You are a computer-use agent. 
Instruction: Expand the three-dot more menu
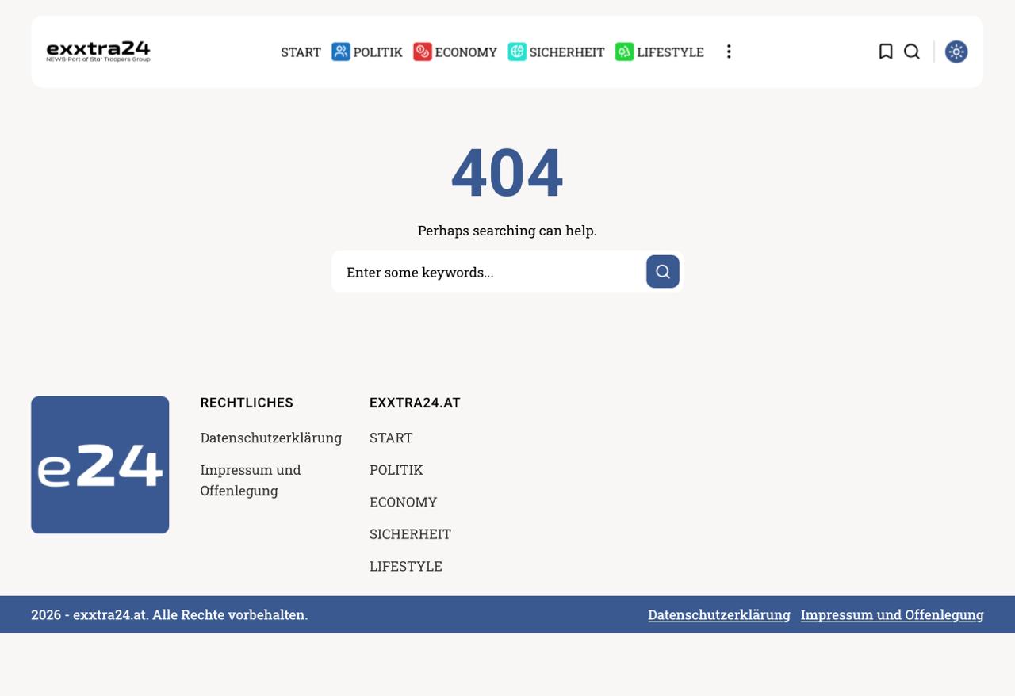point(729,52)
